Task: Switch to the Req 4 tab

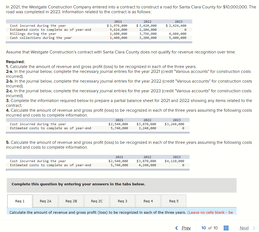Action: tap(148, 201)
